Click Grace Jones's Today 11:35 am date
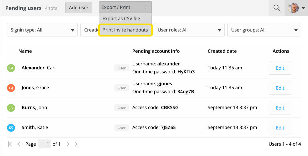Image resolution: width=308 pixels, height=156 pixels. (225, 88)
